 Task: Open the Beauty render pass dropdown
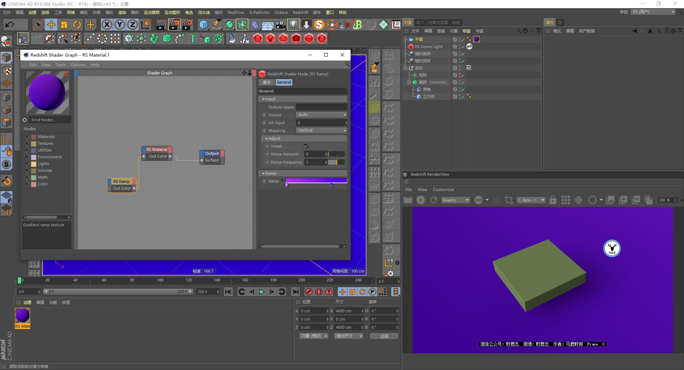(455, 200)
